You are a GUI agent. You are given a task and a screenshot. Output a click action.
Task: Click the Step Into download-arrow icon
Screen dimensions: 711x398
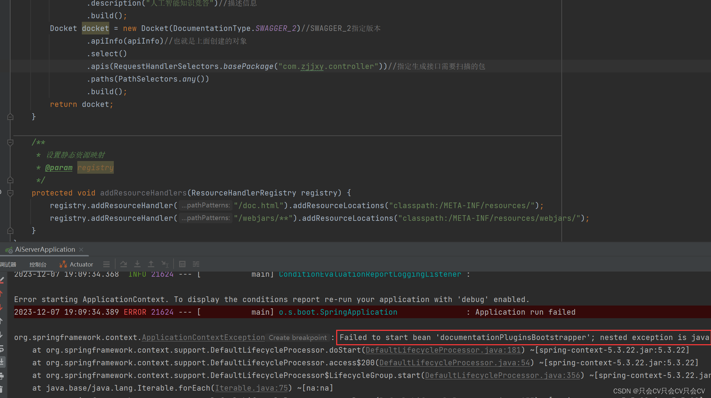click(137, 264)
